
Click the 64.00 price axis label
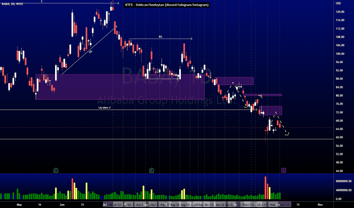(339, 129)
